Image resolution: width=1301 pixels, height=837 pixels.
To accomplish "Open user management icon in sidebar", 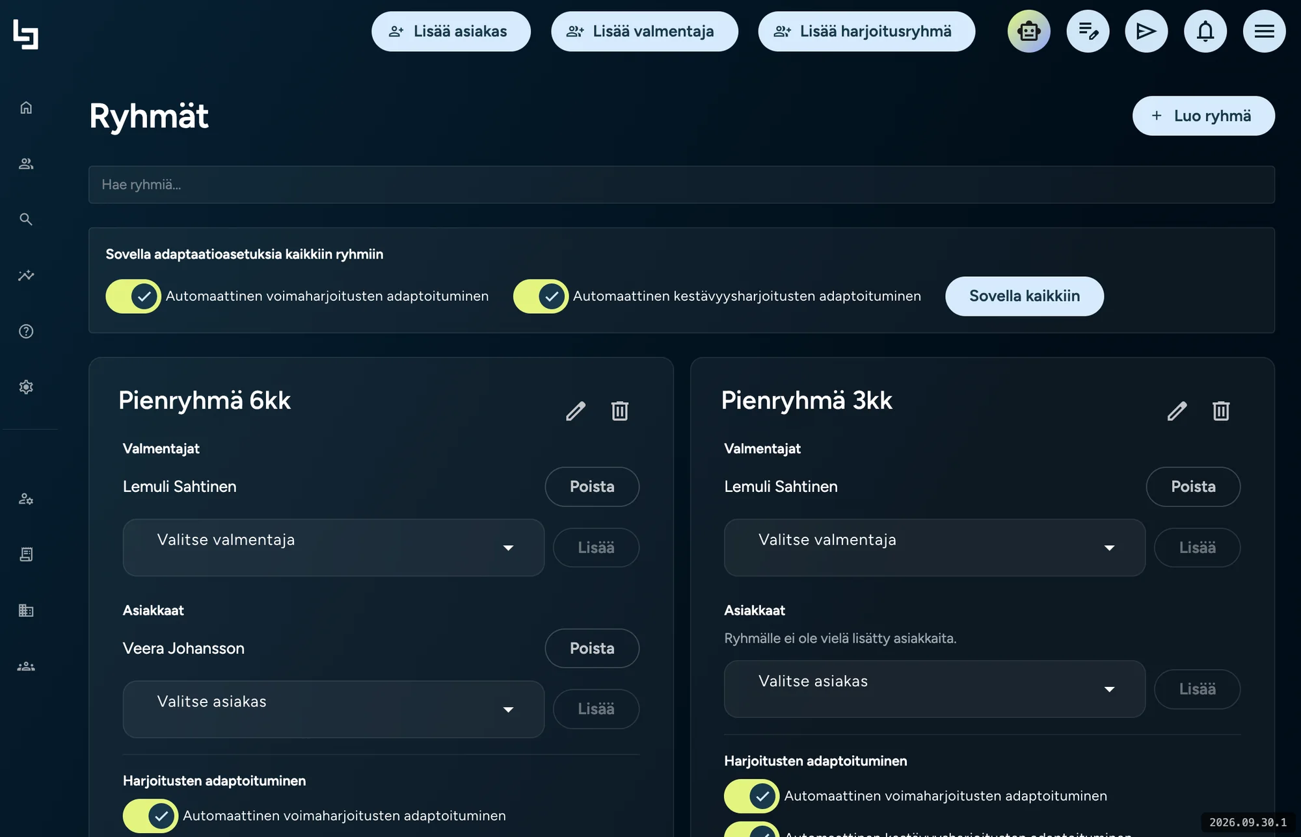I will 26,499.
